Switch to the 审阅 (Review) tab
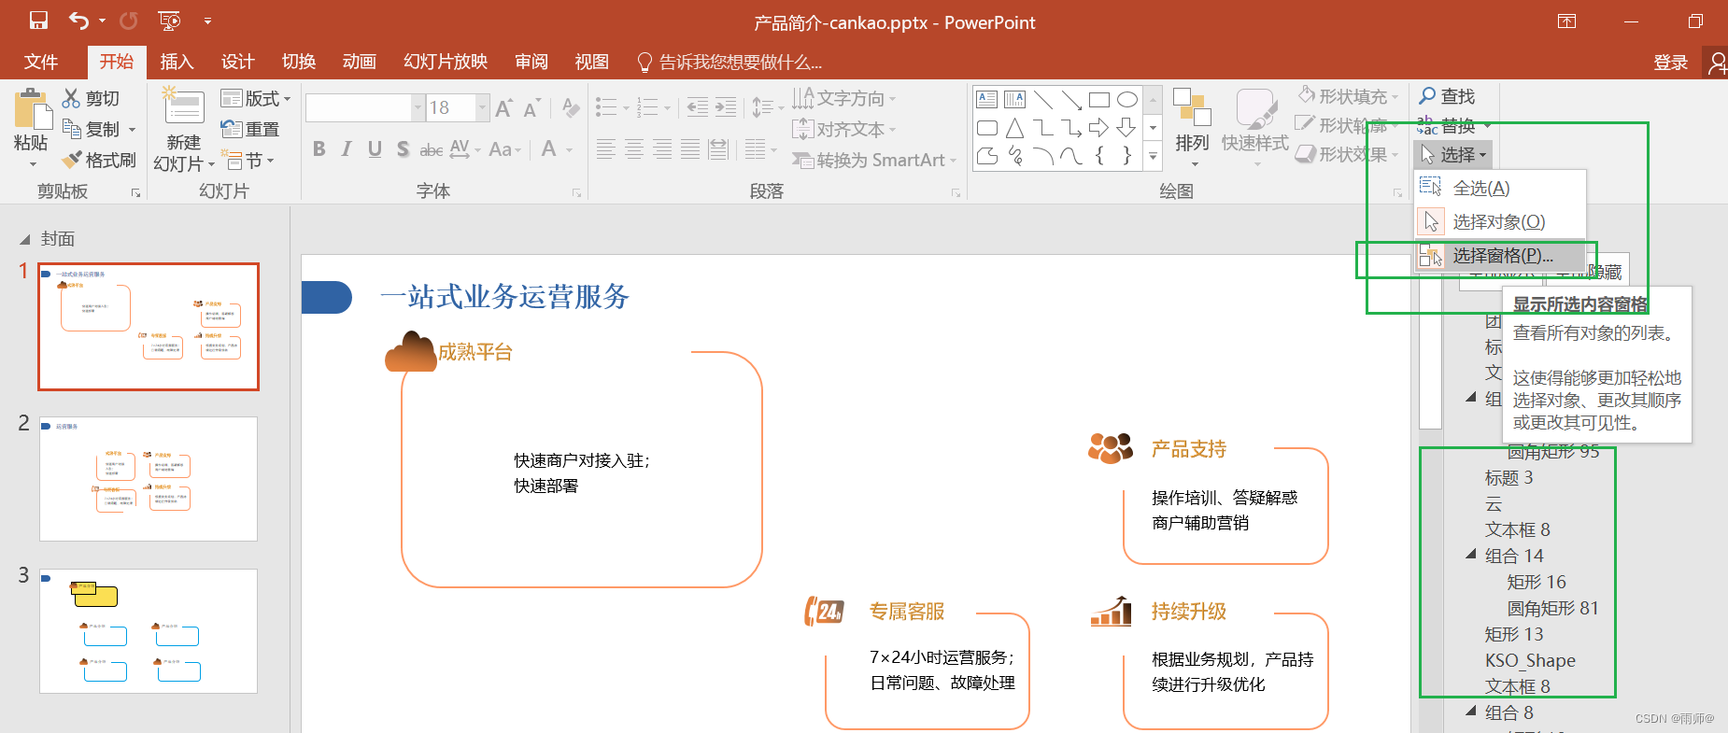The height and width of the screenshot is (733, 1728). click(x=531, y=62)
